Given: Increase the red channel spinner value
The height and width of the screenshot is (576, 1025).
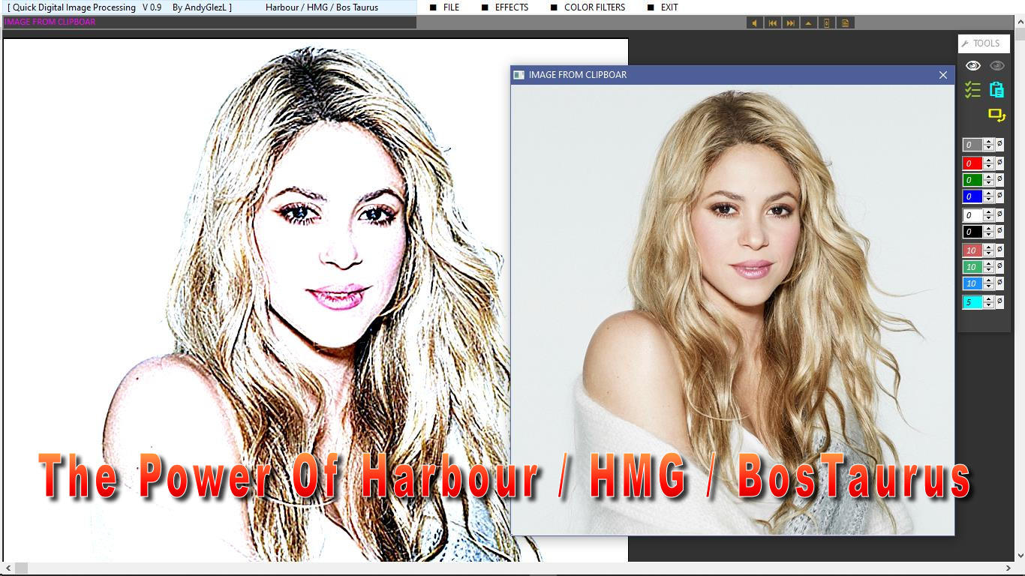Looking at the screenshot, I should coord(989,160).
